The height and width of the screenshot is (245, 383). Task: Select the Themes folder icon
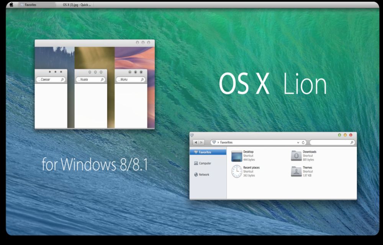296,171
